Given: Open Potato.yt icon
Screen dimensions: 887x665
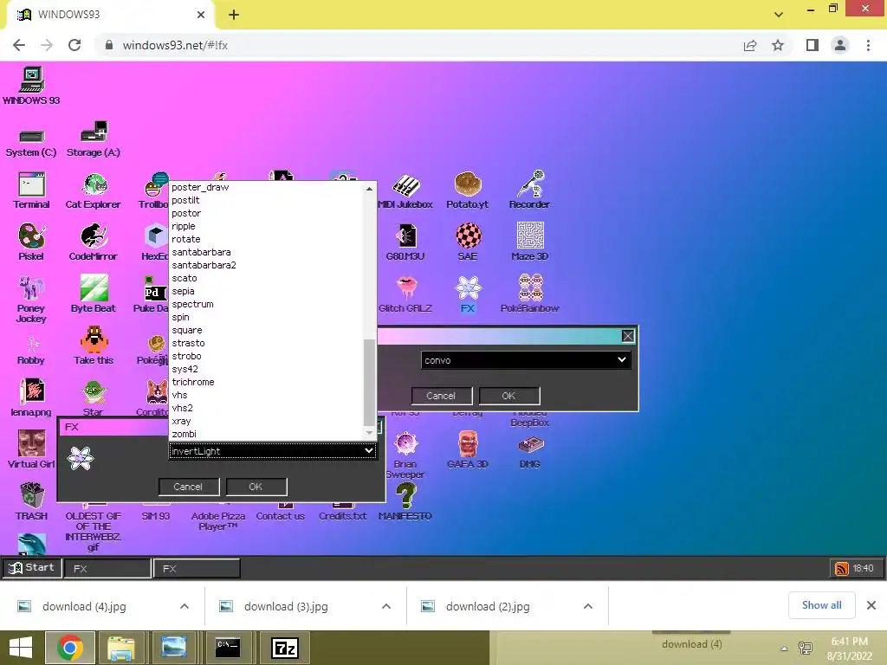Looking at the screenshot, I should click(x=468, y=185).
